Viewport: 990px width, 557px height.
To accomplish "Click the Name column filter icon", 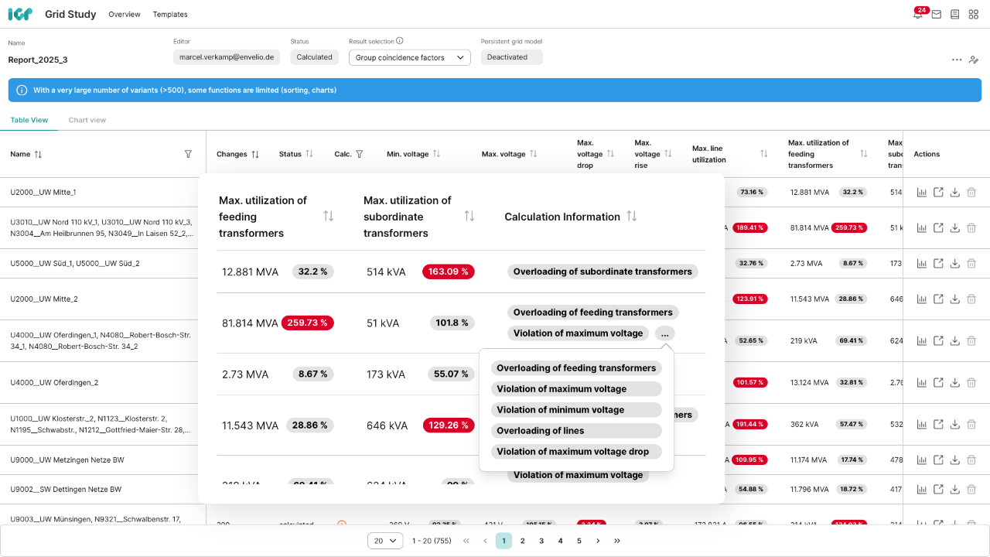I will pyautogui.click(x=188, y=154).
